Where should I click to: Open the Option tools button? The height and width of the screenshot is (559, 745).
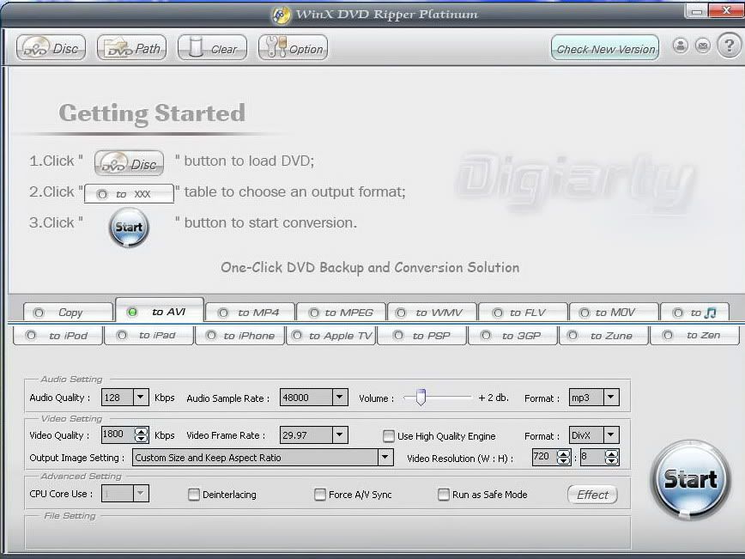coord(294,48)
